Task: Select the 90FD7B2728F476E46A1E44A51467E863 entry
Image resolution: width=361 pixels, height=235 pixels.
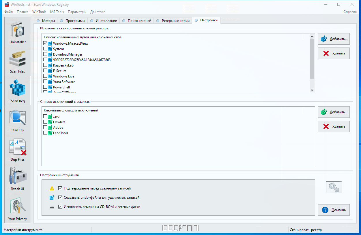Action: click(82, 60)
